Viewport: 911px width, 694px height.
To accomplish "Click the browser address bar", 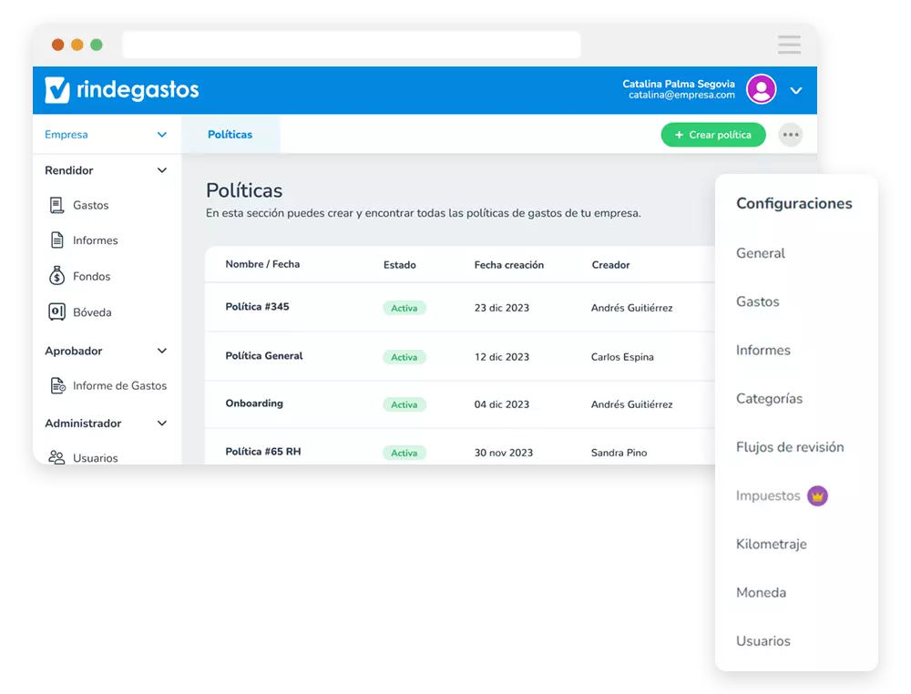I will pos(351,45).
